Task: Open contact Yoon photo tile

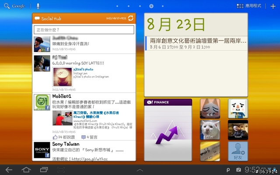Action: pyautogui.click(x=238, y=130)
